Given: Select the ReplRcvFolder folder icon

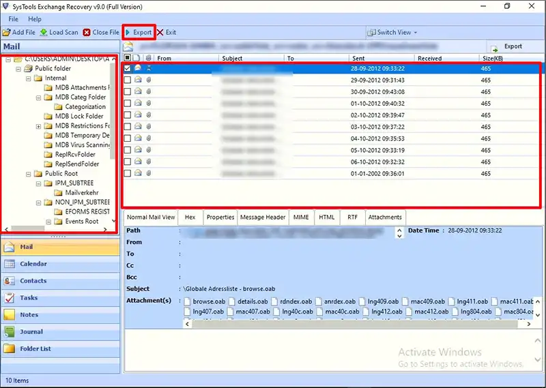Looking at the screenshot, I should pyautogui.click(x=48, y=155).
